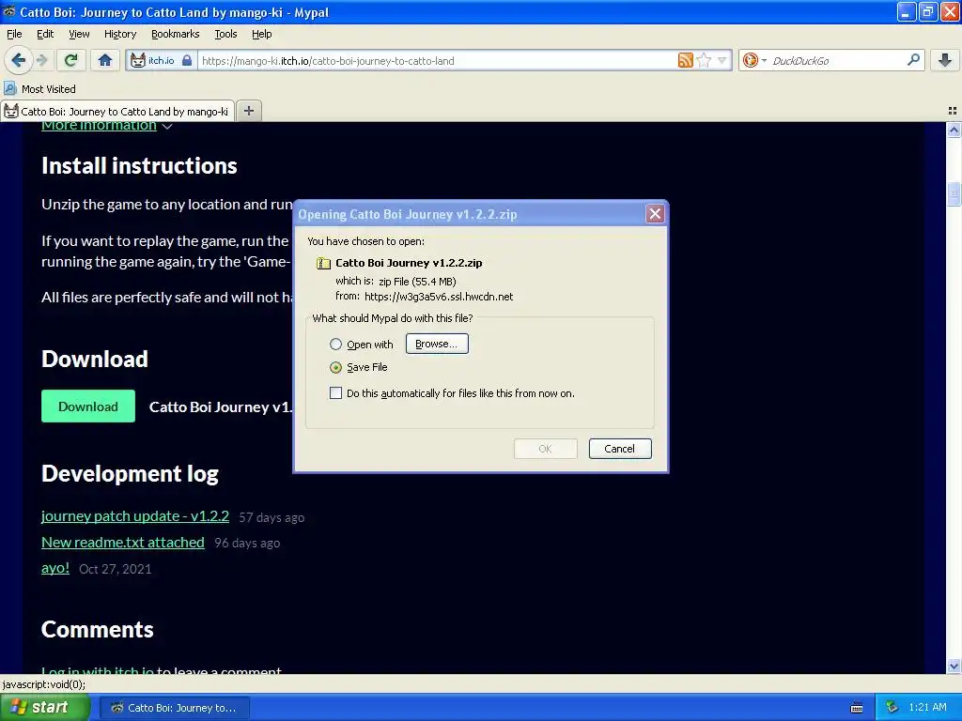Click the keyboard icon in taskbar
Viewport: 962px width, 721px height.
pos(857,708)
